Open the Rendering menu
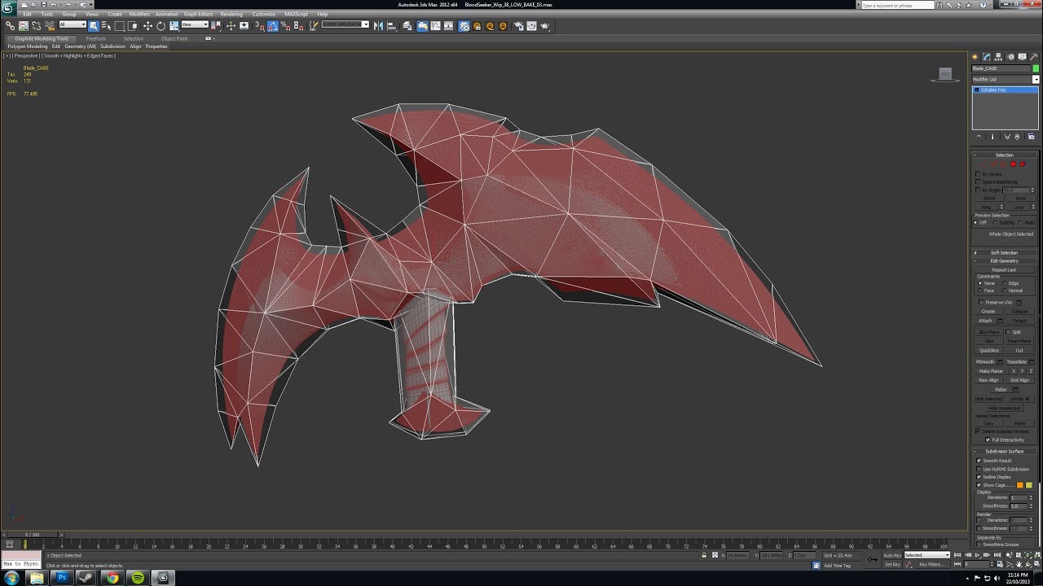 tap(231, 14)
